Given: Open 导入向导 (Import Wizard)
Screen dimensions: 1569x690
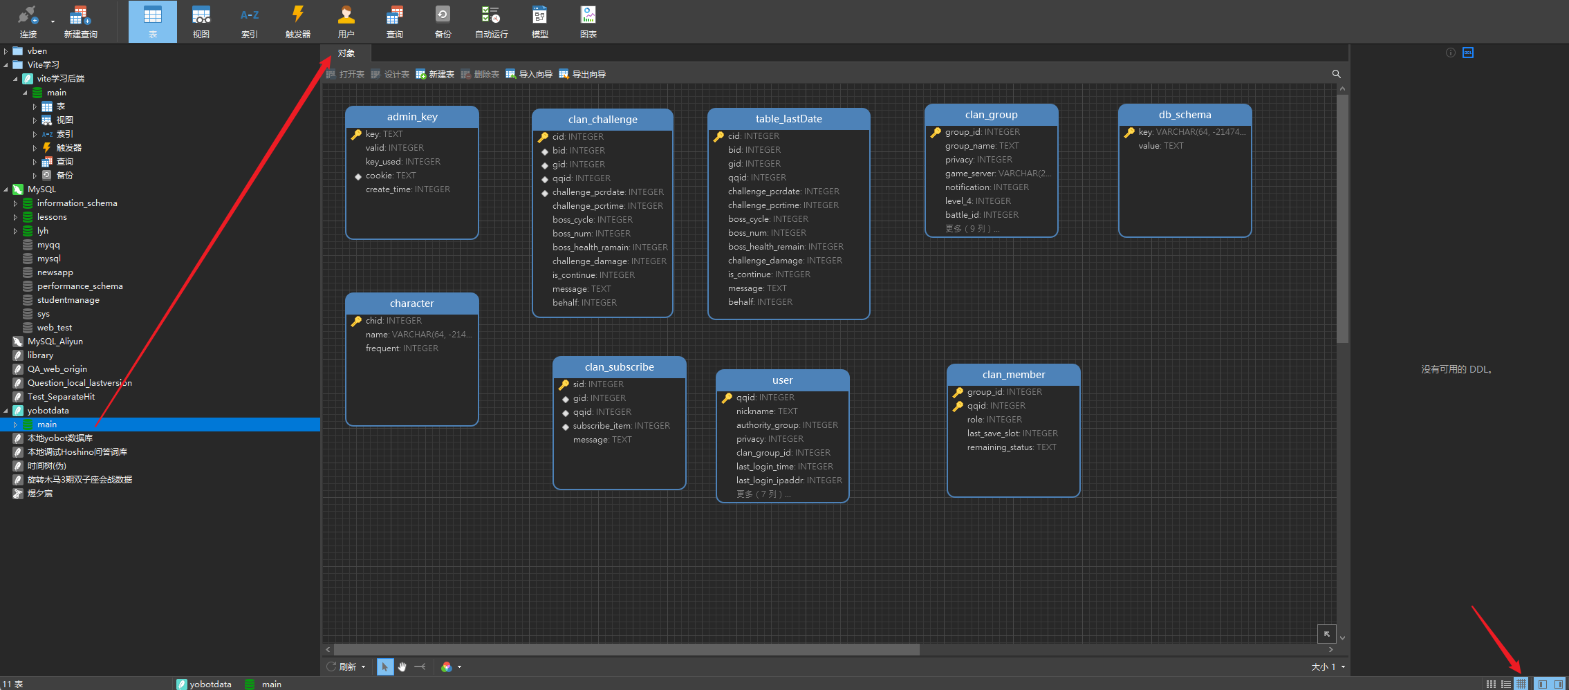Looking at the screenshot, I should pyautogui.click(x=529, y=74).
